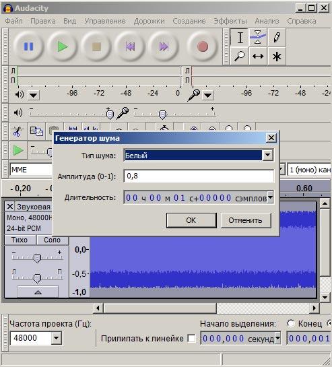Select the Multi-tool asterisk icon
The height and width of the screenshot is (367, 332).
pyautogui.click(x=277, y=56)
